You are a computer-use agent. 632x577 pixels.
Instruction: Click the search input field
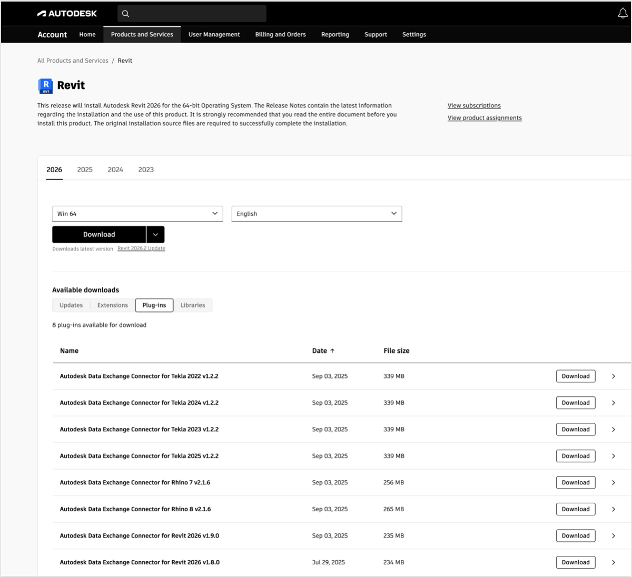pyautogui.click(x=192, y=14)
